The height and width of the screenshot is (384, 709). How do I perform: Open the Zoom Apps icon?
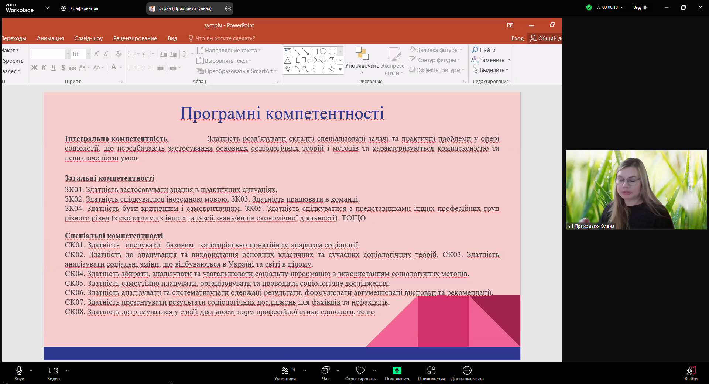431,371
